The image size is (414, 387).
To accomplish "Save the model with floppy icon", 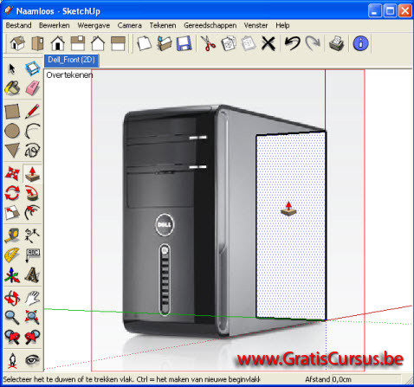I will tap(184, 43).
